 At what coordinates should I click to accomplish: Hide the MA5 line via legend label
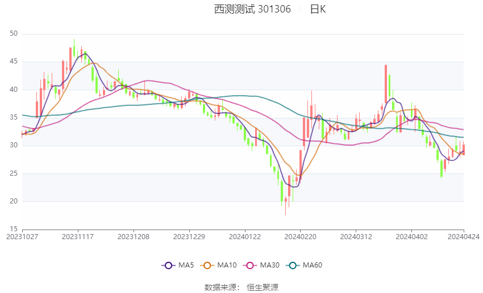(x=186, y=265)
